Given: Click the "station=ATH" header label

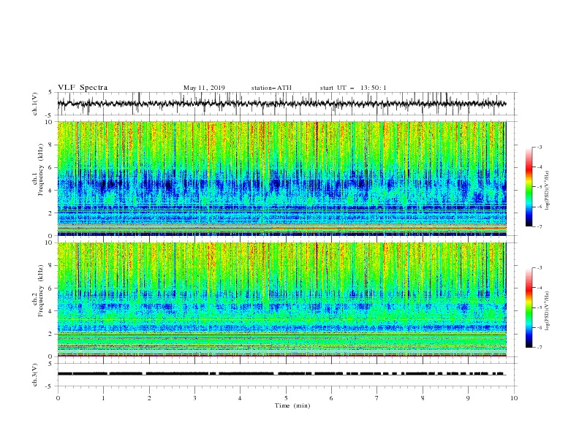Looking at the screenshot, I should pos(271,88).
